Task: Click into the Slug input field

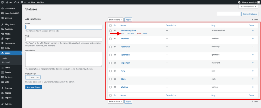Action: (x=64, y=39)
